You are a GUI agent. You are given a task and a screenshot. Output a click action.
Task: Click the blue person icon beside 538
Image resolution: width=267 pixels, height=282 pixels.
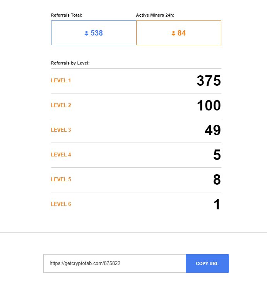click(86, 33)
